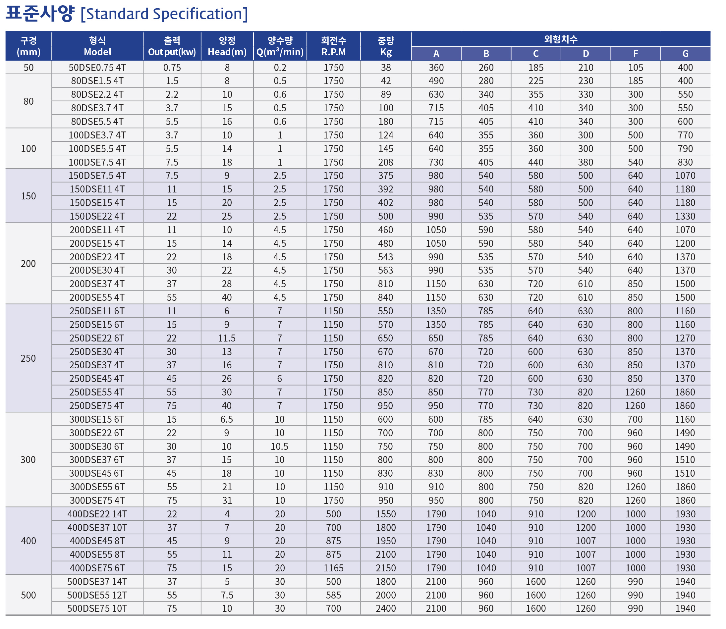Click model cell 300DSE30 6T

pos(98,446)
